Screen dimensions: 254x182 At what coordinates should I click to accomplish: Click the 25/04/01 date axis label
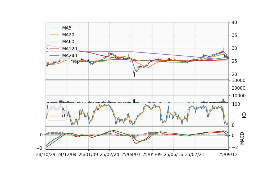click(x=131, y=155)
